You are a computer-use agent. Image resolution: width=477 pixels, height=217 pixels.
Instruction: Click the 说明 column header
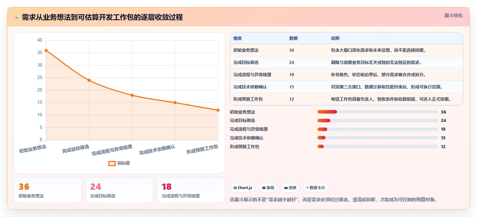pyautogui.click(x=335, y=38)
